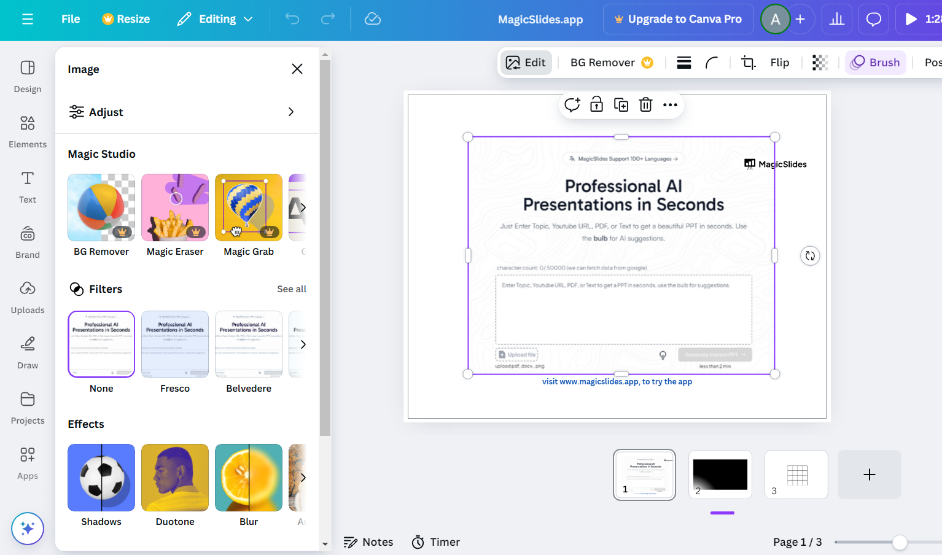Image resolution: width=942 pixels, height=555 pixels.
Task: Select the Magic Eraser tool
Action: click(175, 215)
